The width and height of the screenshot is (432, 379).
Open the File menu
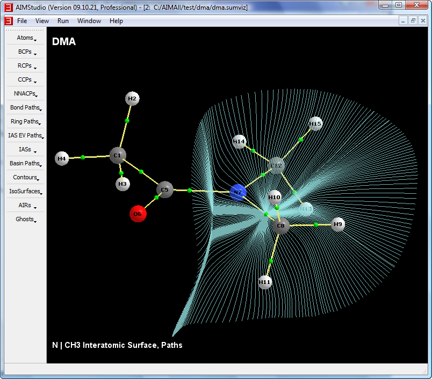point(22,21)
